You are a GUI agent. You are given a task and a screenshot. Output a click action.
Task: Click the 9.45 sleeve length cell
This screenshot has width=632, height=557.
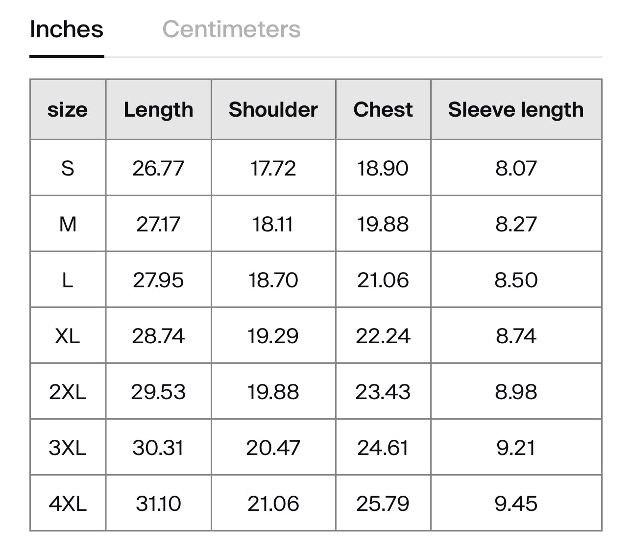(516, 504)
